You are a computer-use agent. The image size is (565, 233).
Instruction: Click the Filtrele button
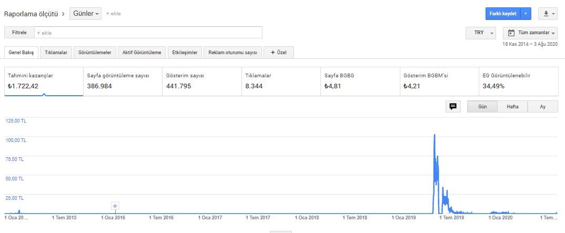pyautogui.click(x=19, y=33)
